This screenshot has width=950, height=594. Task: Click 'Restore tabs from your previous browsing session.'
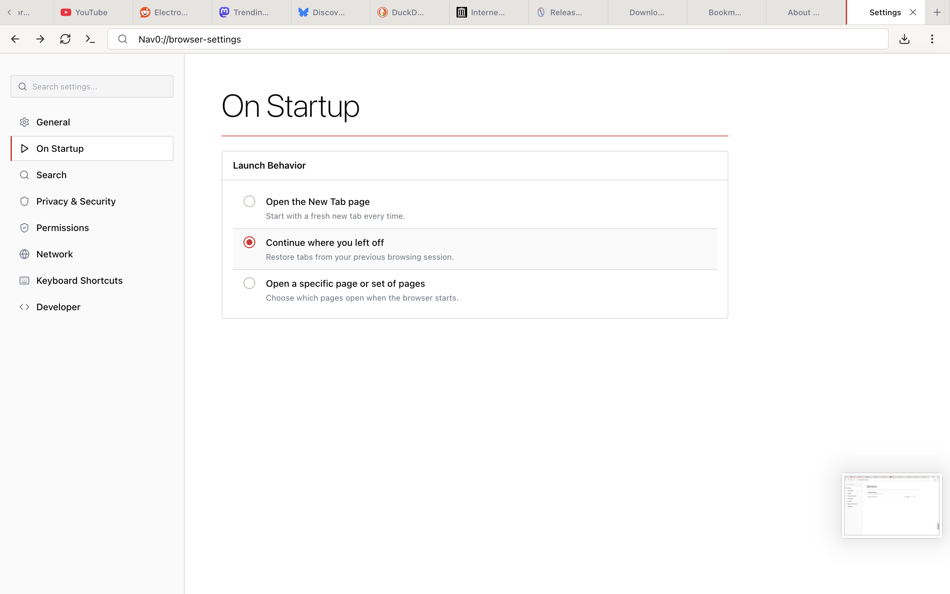click(x=360, y=257)
